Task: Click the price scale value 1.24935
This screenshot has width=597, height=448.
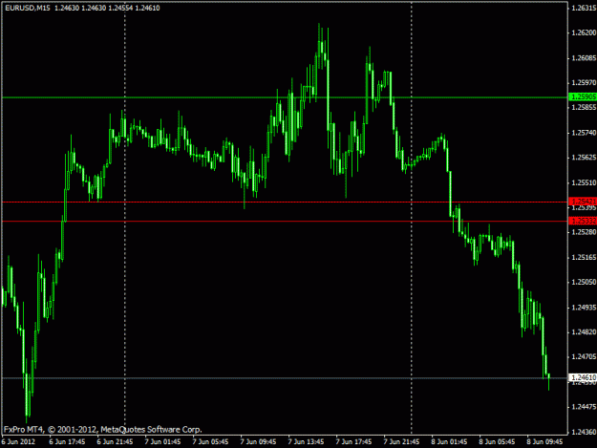Action: [x=584, y=308]
